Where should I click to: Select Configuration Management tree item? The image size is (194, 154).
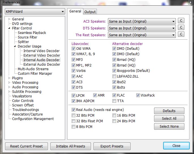33,119
